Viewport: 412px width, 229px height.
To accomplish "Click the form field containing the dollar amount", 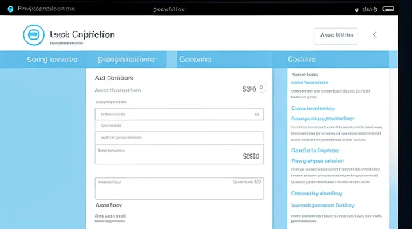I will click(x=179, y=155).
